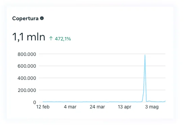Click the 12 feb date label
187x132 pixels.
click(x=43, y=107)
